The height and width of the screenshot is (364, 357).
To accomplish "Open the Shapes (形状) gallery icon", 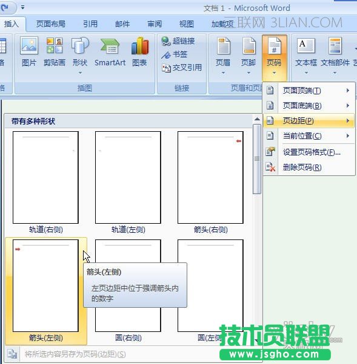I will 80,46.
